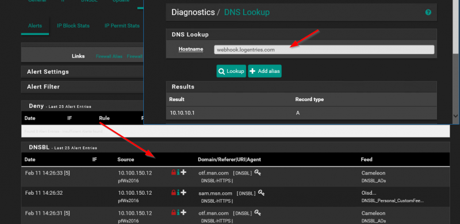This screenshot has width=460, height=224.
Task: Click the Lookup button
Action: pos(232,71)
